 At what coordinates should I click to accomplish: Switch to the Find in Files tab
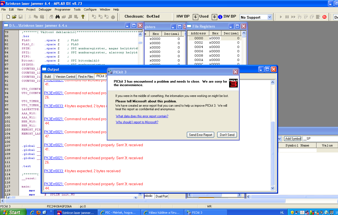[x=86, y=77]
